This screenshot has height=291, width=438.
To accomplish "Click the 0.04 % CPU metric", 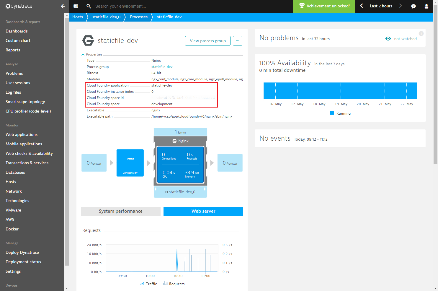I will pos(169,174).
